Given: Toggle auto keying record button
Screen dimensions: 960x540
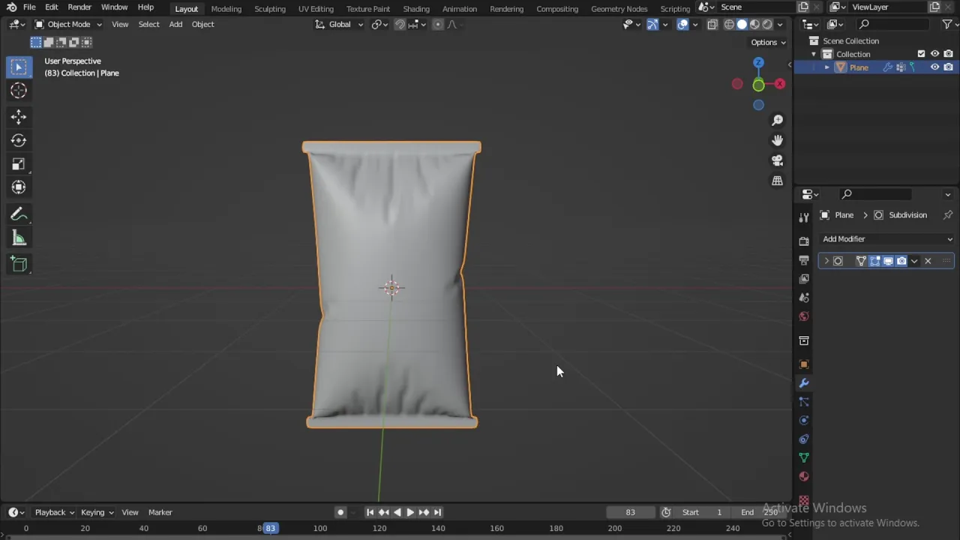Looking at the screenshot, I should click(x=340, y=512).
